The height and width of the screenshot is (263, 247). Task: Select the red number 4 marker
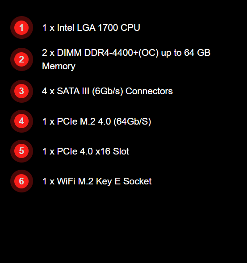pos(21,121)
